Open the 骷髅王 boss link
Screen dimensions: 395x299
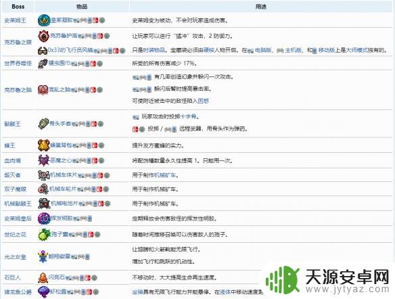point(12,124)
